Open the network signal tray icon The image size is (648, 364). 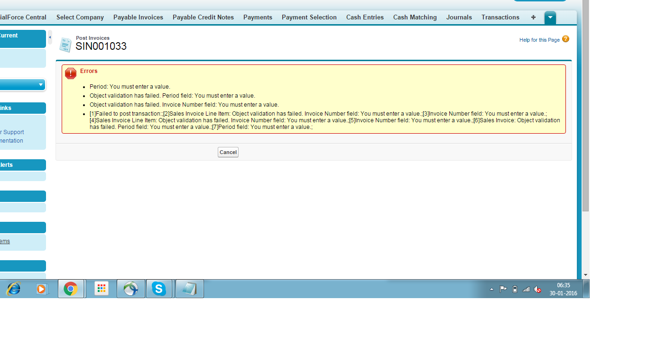(x=526, y=289)
